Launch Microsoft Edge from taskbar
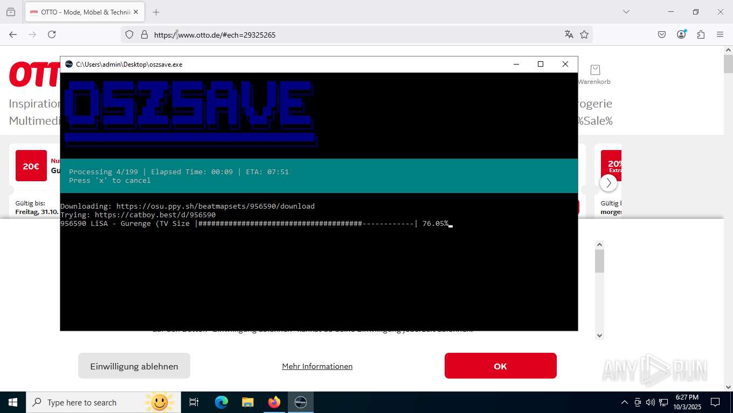 (221, 402)
